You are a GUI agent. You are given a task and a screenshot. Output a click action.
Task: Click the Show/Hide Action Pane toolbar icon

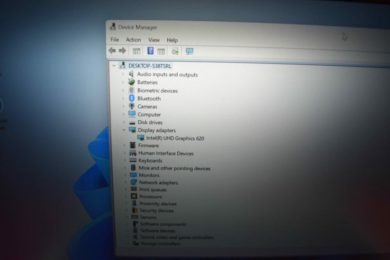coord(161,51)
